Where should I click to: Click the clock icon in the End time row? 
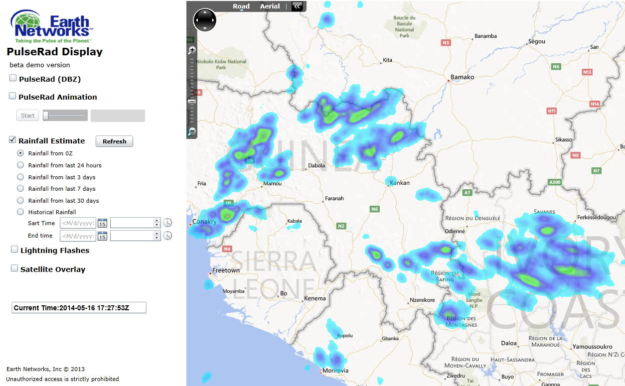pyautogui.click(x=167, y=236)
